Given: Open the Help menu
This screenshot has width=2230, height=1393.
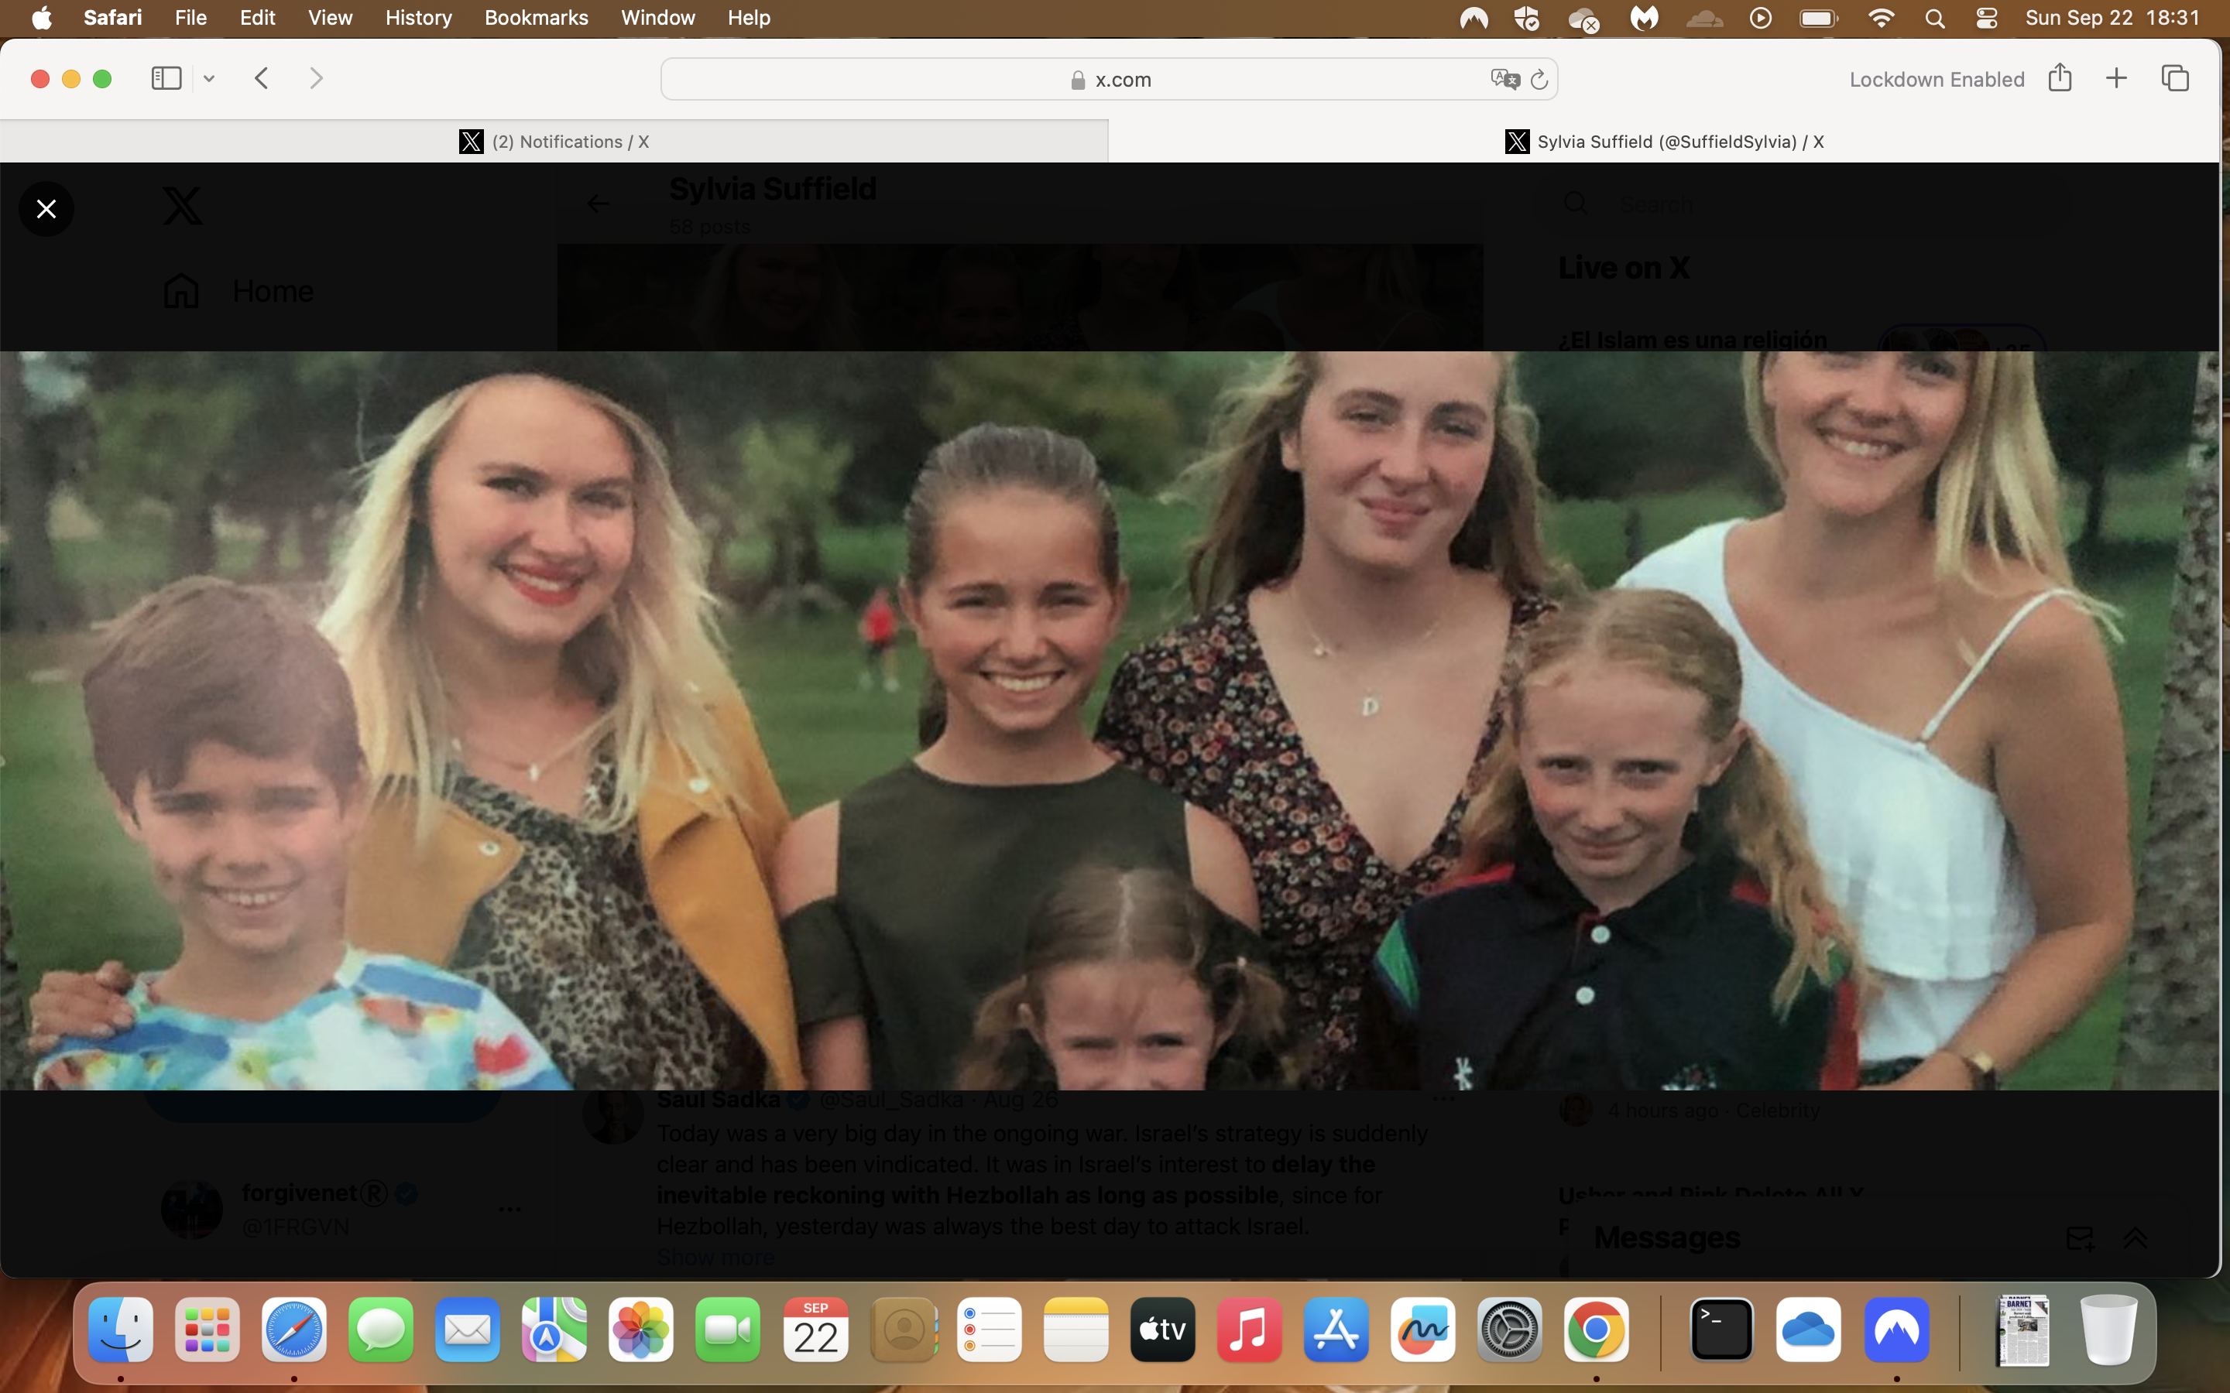Looking at the screenshot, I should (x=748, y=18).
